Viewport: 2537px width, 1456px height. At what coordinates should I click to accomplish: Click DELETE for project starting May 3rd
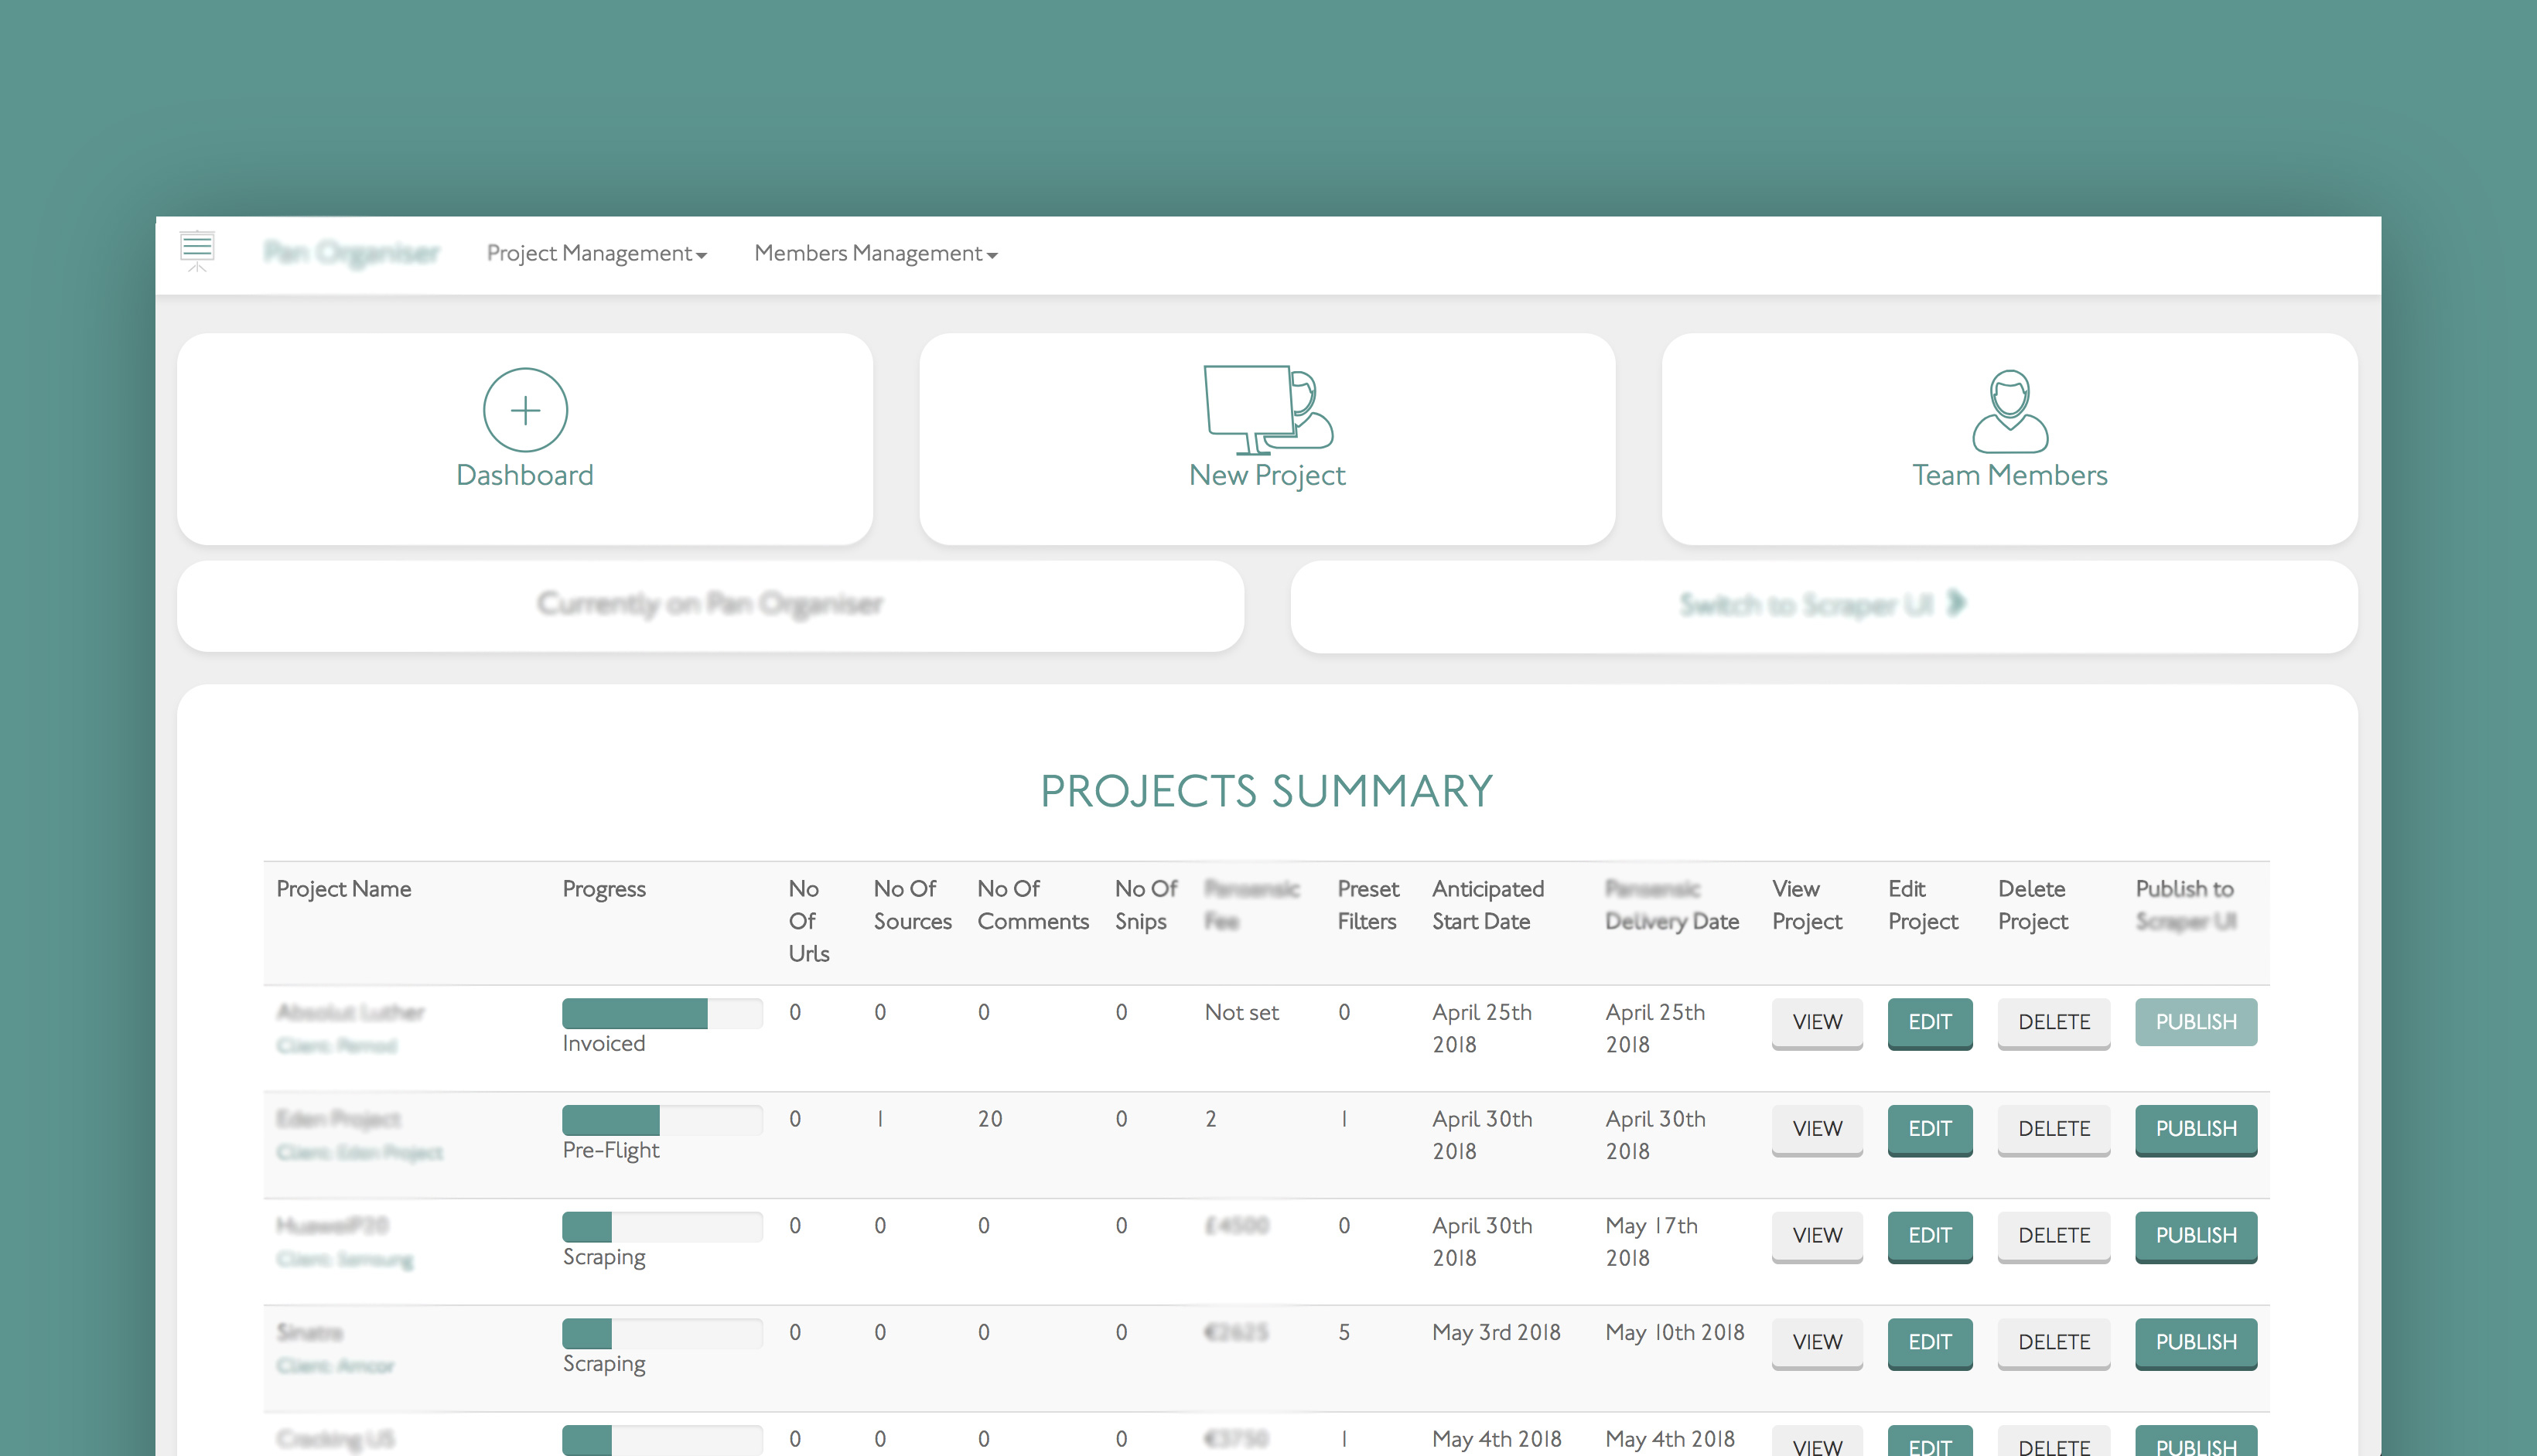pos(2054,1343)
